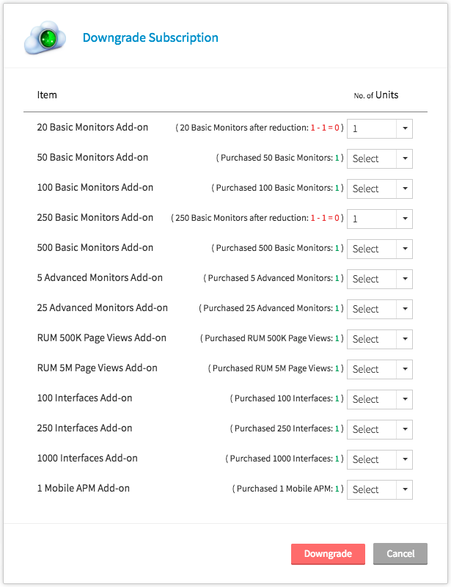
Task: Open the 50 Basic Monitors units dropdown
Action: point(380,158)
